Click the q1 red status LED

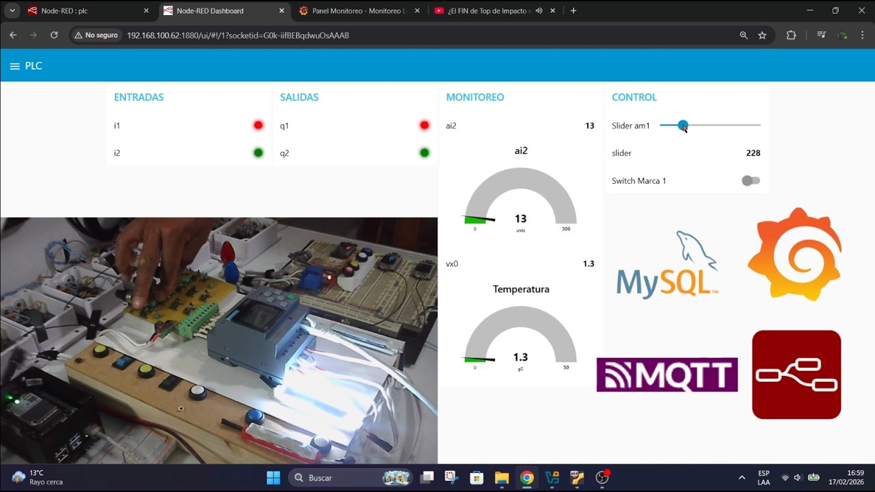(x=425, y=125)
